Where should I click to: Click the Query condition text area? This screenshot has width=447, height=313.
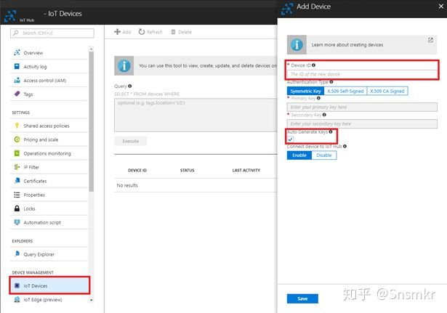(196, 115)
